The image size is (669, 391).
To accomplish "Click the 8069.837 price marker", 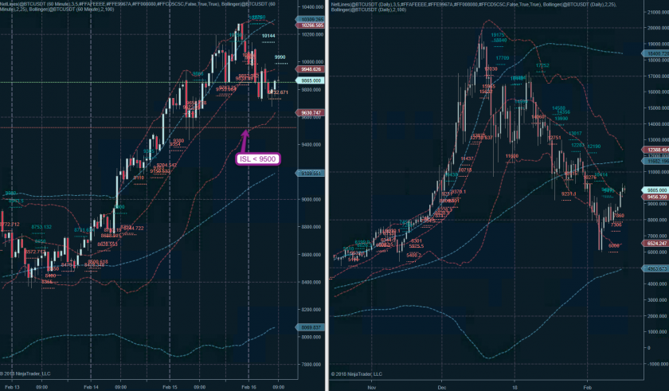I will click(310, 327).
